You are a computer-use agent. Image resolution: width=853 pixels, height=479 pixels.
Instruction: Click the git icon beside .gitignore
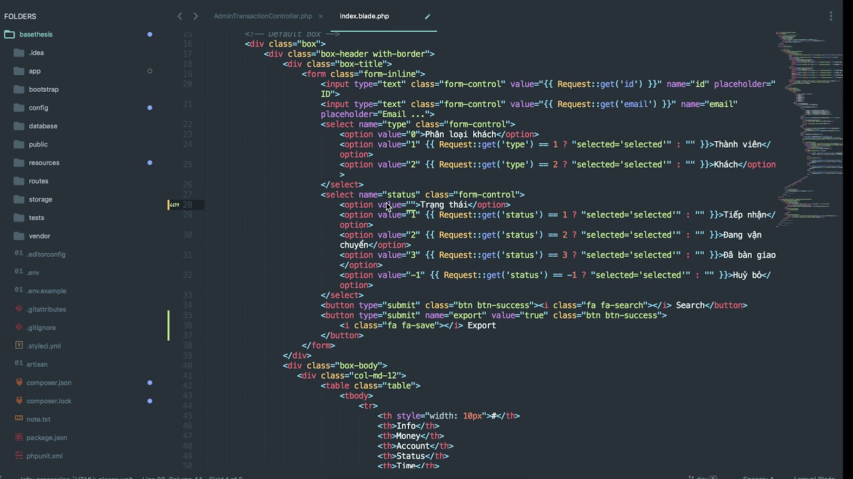(19, 327)
